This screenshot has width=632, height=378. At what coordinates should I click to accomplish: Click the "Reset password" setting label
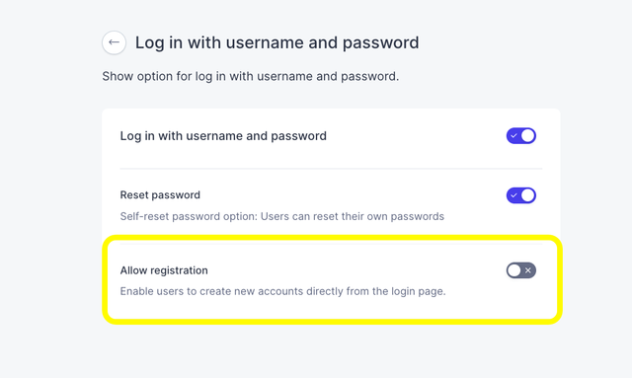tap(160, 195)
